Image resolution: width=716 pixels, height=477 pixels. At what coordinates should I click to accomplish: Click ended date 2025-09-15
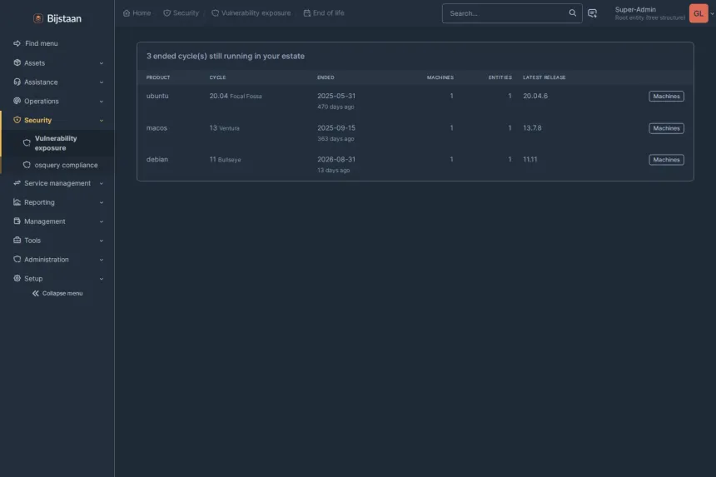[x=336, y=128]
